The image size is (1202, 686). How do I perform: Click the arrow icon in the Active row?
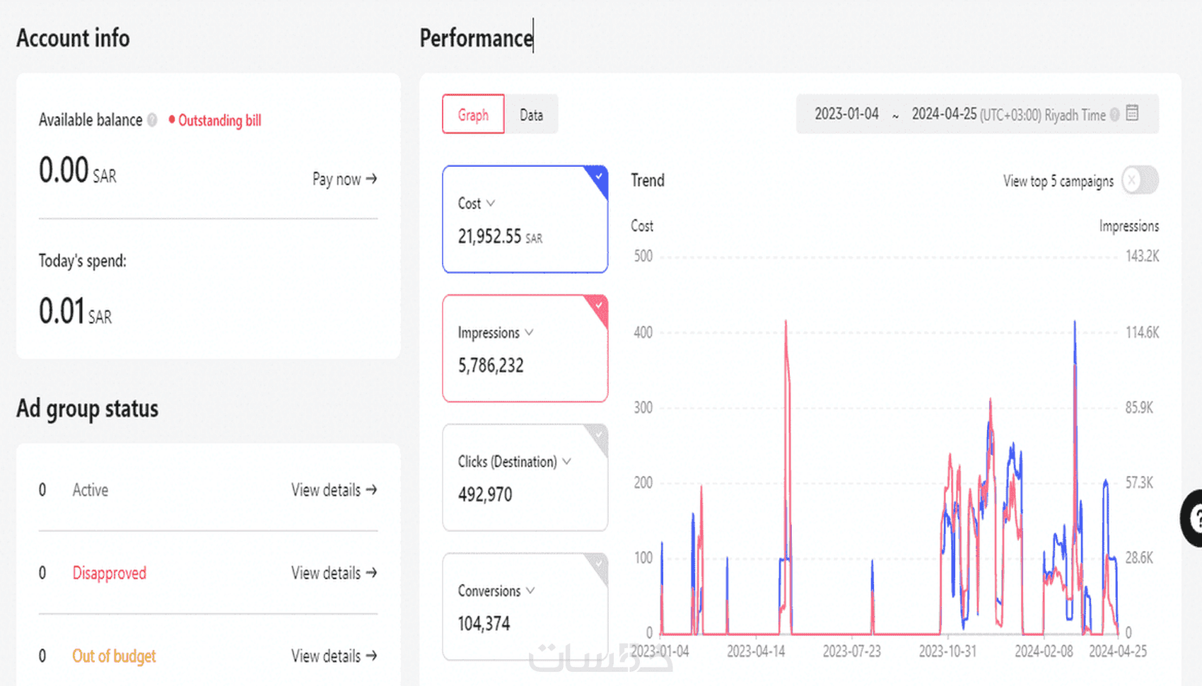click(x=372, y=489)
